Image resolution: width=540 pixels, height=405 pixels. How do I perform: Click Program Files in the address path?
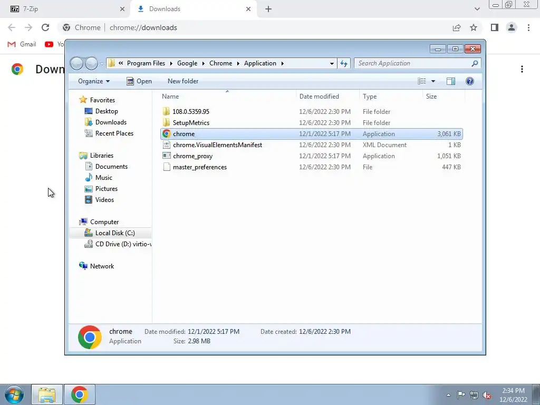coord(146,63)
